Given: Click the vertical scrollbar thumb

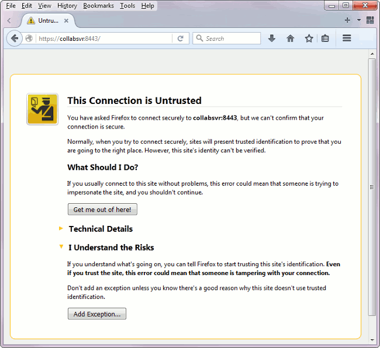Looking at the screenshot, I should (x=372, y=187).
